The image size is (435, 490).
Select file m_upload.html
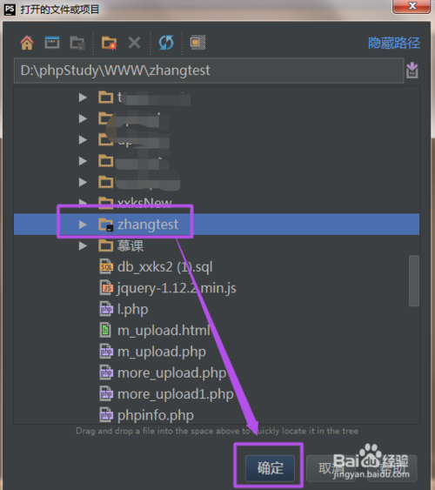[164, 331]
